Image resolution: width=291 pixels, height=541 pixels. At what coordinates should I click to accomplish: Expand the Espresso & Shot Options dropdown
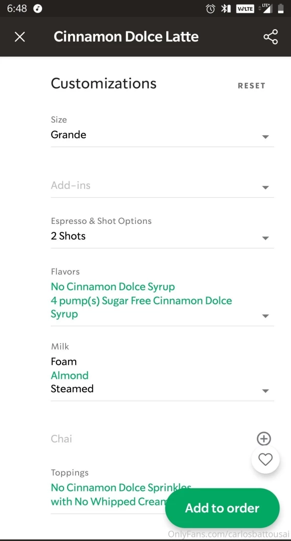265,237
